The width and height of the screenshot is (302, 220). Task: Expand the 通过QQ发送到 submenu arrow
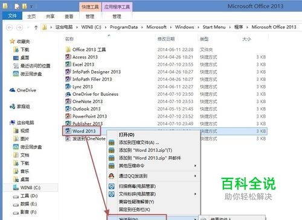tap(195, 176)
